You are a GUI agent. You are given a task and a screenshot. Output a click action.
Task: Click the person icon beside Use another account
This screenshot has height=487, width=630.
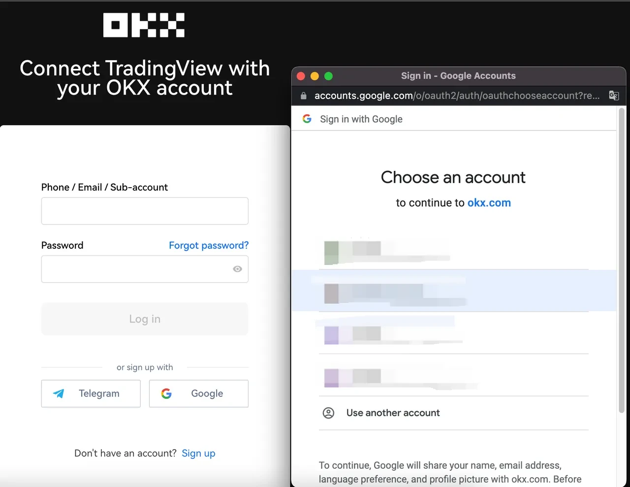(x=328, y=413)
